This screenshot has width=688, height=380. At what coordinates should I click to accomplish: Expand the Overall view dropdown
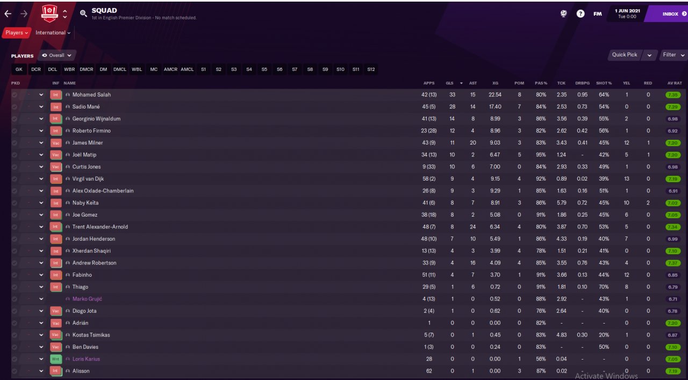pos(57,55)
